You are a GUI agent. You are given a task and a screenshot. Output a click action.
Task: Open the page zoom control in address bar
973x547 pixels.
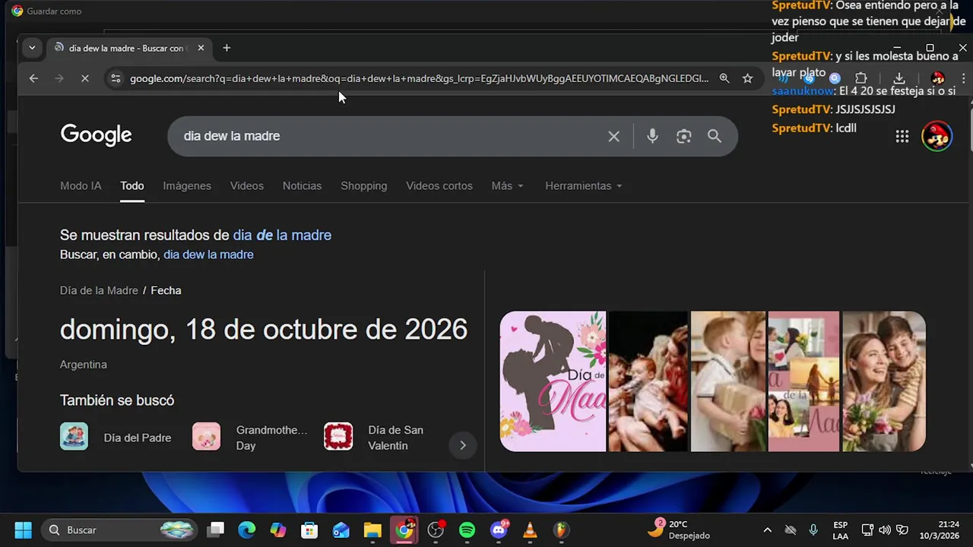click(724, 78)
